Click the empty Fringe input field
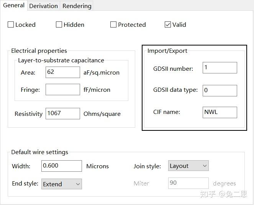Image resolution: width=254 pixels, height=205 pixels. point(62,89)
